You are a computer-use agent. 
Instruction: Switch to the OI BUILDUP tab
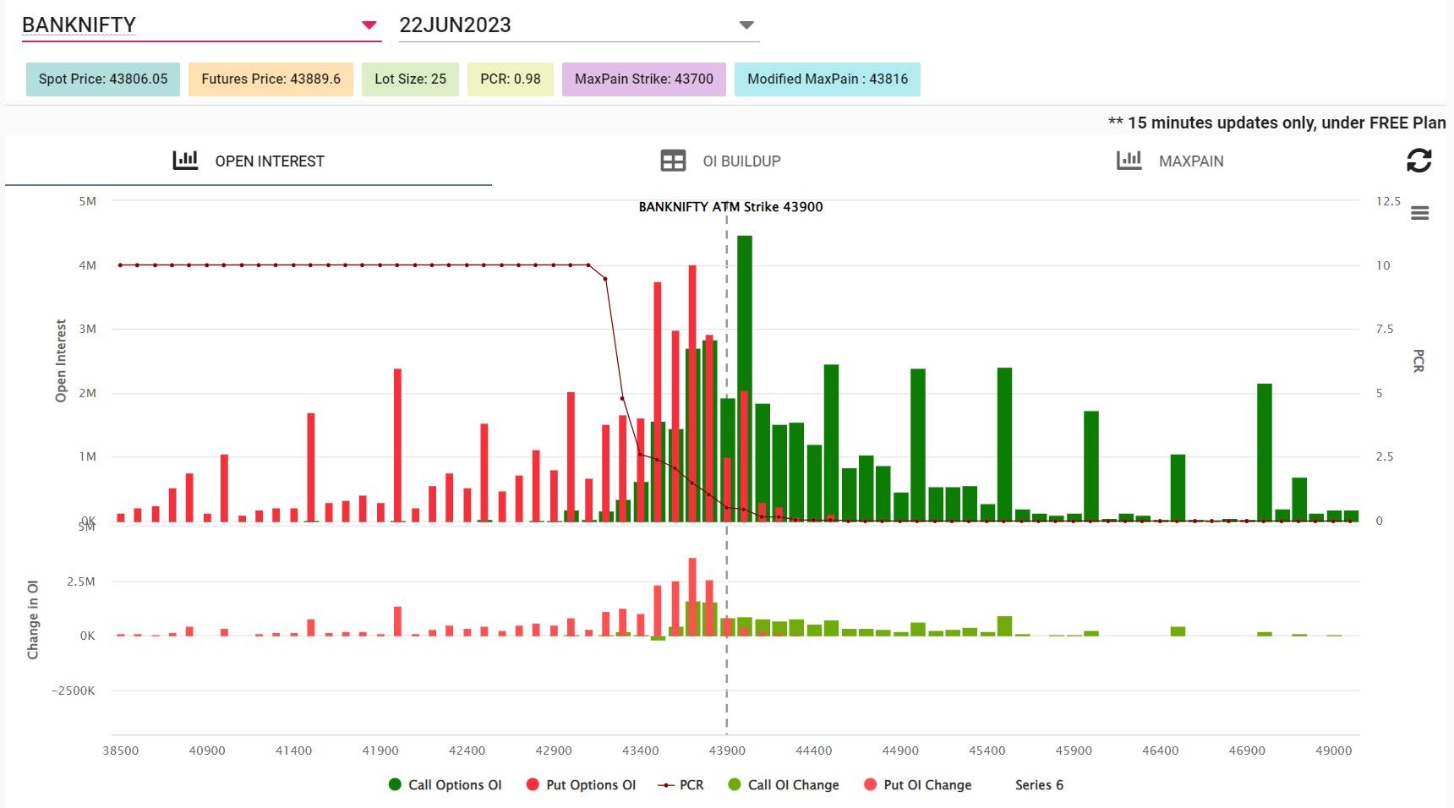[720, 161]
